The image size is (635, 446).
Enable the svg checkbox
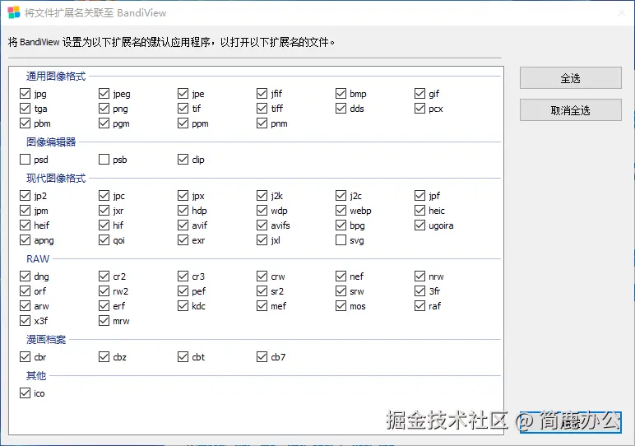pyautogui.click(x=341, y=240)
